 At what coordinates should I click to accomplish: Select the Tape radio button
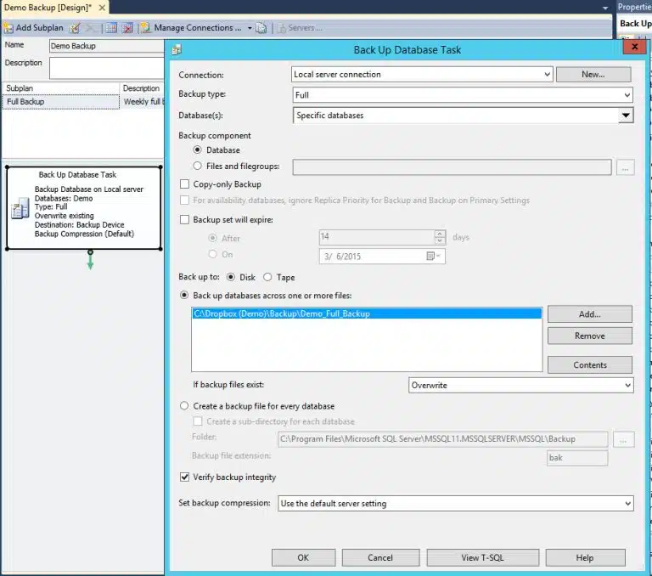[x=267, y=277]
